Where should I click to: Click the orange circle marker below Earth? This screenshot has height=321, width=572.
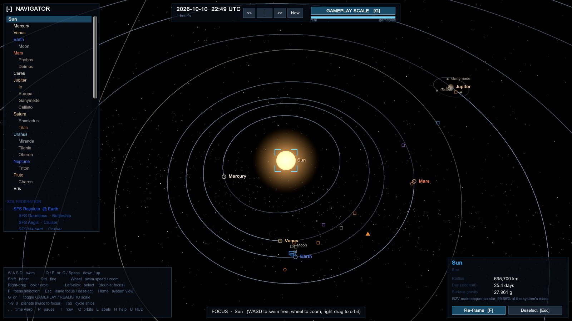pos(285,270)
